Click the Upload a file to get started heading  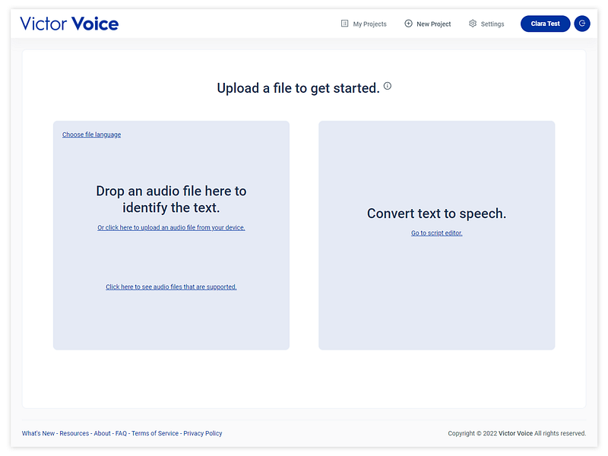point(298,88)
